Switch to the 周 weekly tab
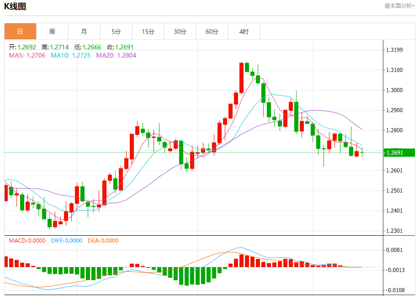The image size is (419, 296). 53,32
